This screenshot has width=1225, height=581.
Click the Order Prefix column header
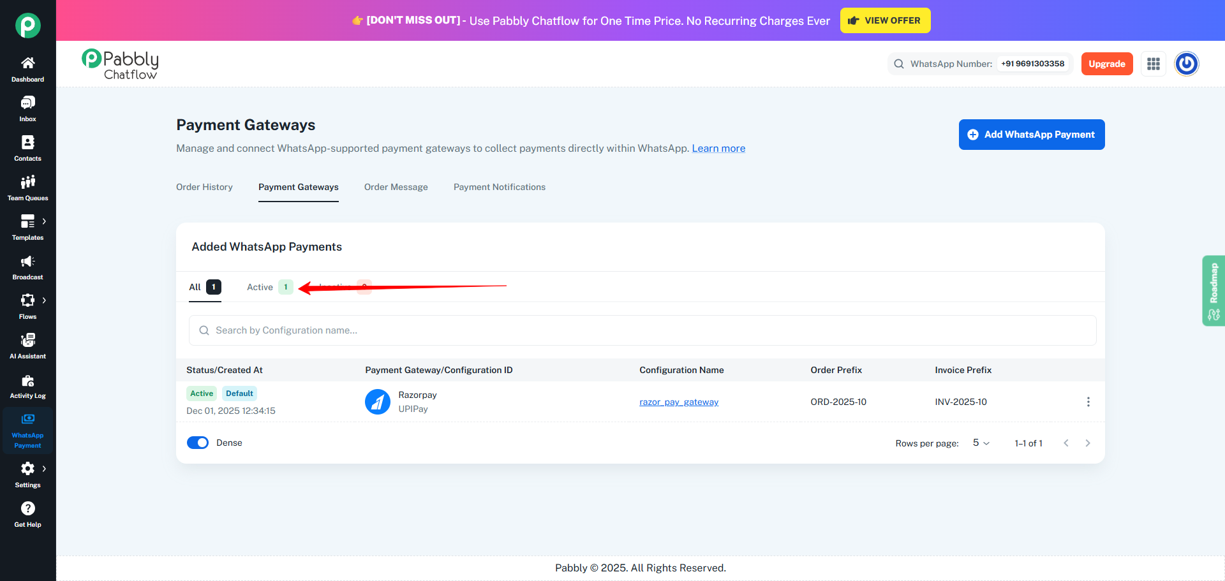coord(836,370)
